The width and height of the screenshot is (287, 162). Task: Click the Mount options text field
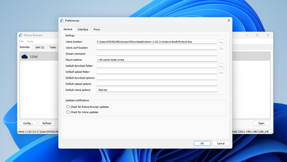click(x=157, y=60)
